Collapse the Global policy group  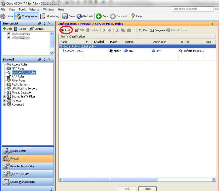click(x=61, y=46)
